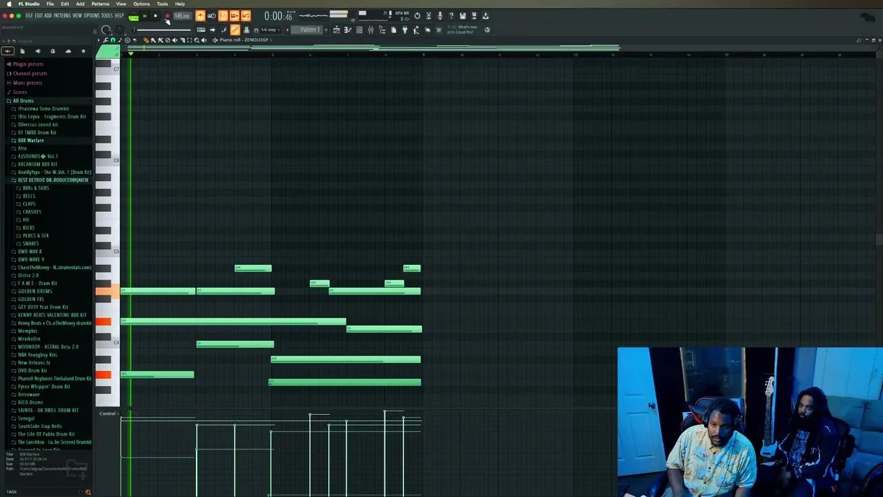
Task: Open the browser cloud tab icon
Action: 68,51
